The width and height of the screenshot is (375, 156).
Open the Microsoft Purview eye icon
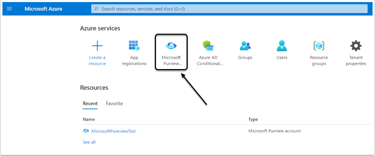[171, 45]
